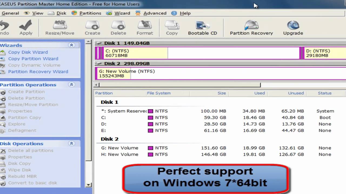Click Rebuild MBR in Disk Operations
This screenshot has height=194, width=346.
(x=22, y=176)
